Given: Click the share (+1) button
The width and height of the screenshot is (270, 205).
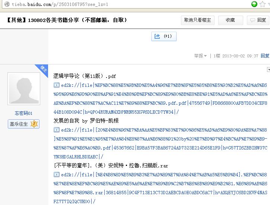Looking at the screenshot, I should tap(164, 36).
